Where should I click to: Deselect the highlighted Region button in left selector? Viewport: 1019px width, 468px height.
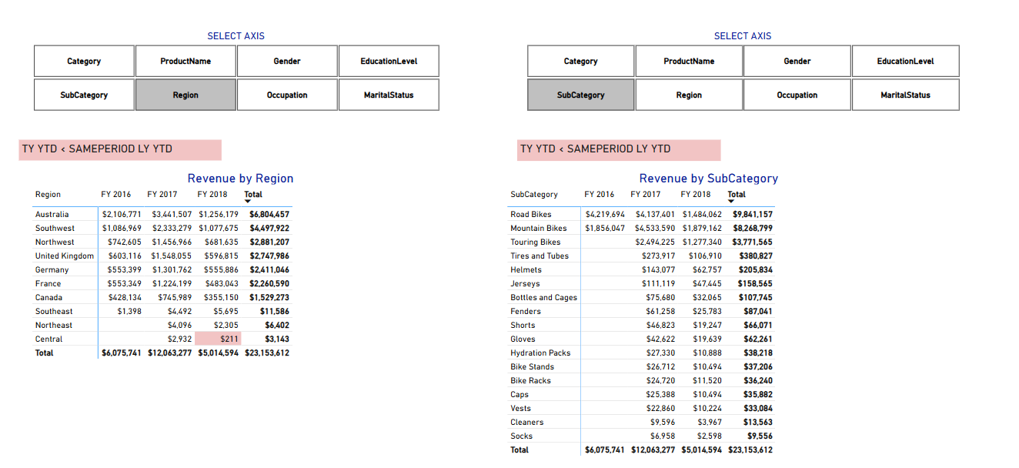click(x=185, y=95)
